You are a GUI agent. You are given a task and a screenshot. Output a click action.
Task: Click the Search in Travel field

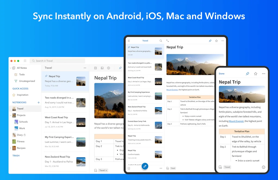[58, 61]
